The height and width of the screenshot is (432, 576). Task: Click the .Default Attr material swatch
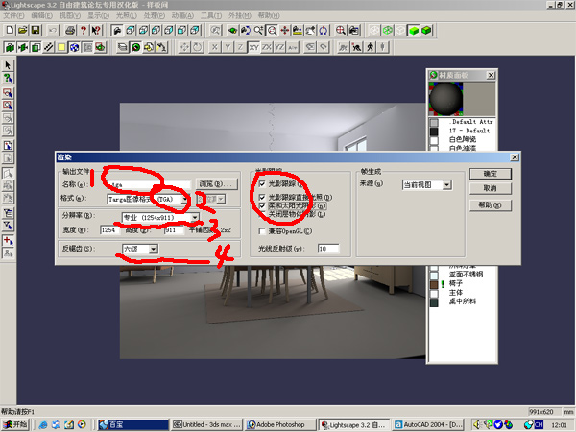434,122
